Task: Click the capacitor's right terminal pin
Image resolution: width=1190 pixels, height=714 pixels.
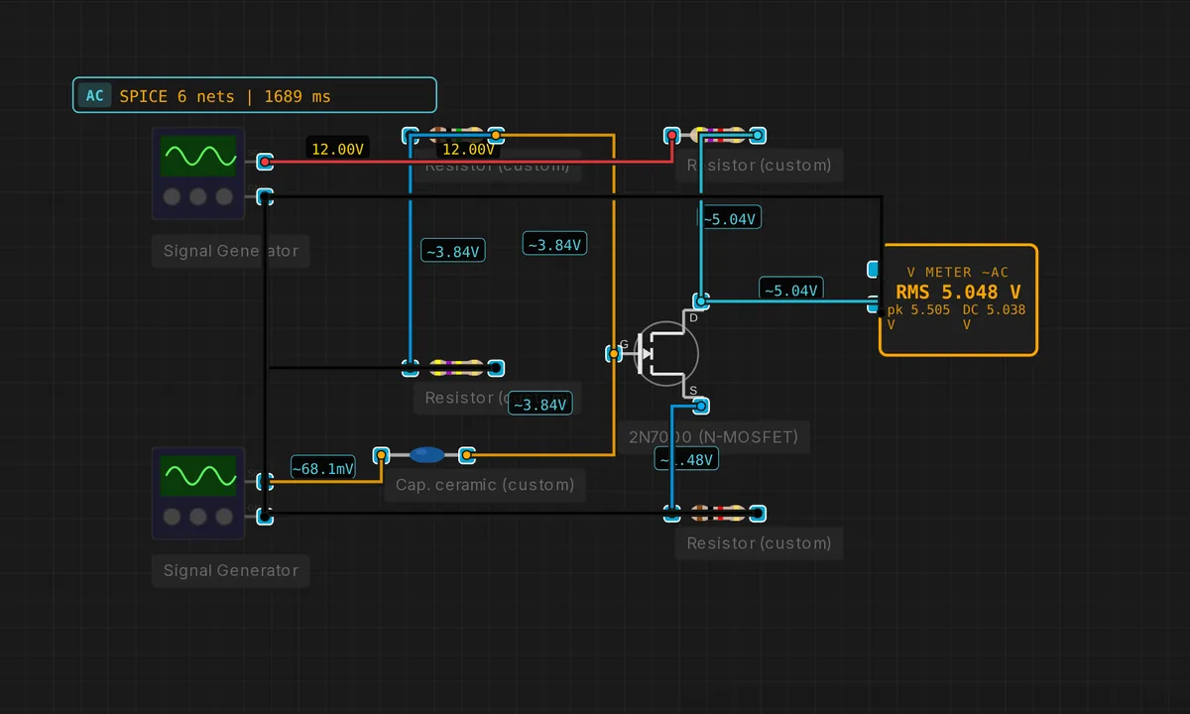Action: click(x=467, y=455)
